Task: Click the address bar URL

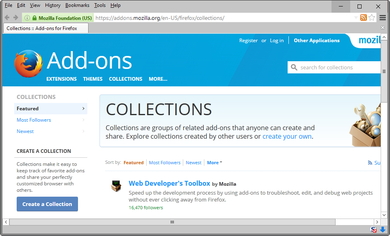Action: (x=160, y=18)
